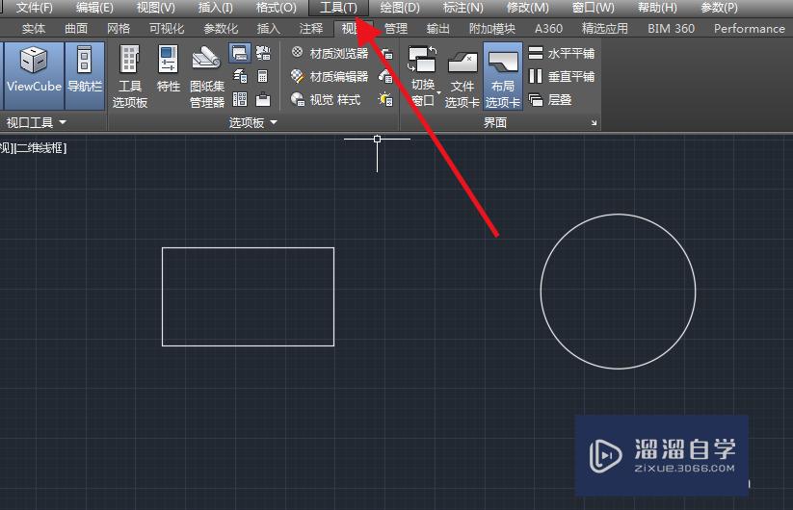This screenshot has width=793, height=510.
Task: Click the sun lighting icon beside 视觉 样式
Action: point(385,99)
